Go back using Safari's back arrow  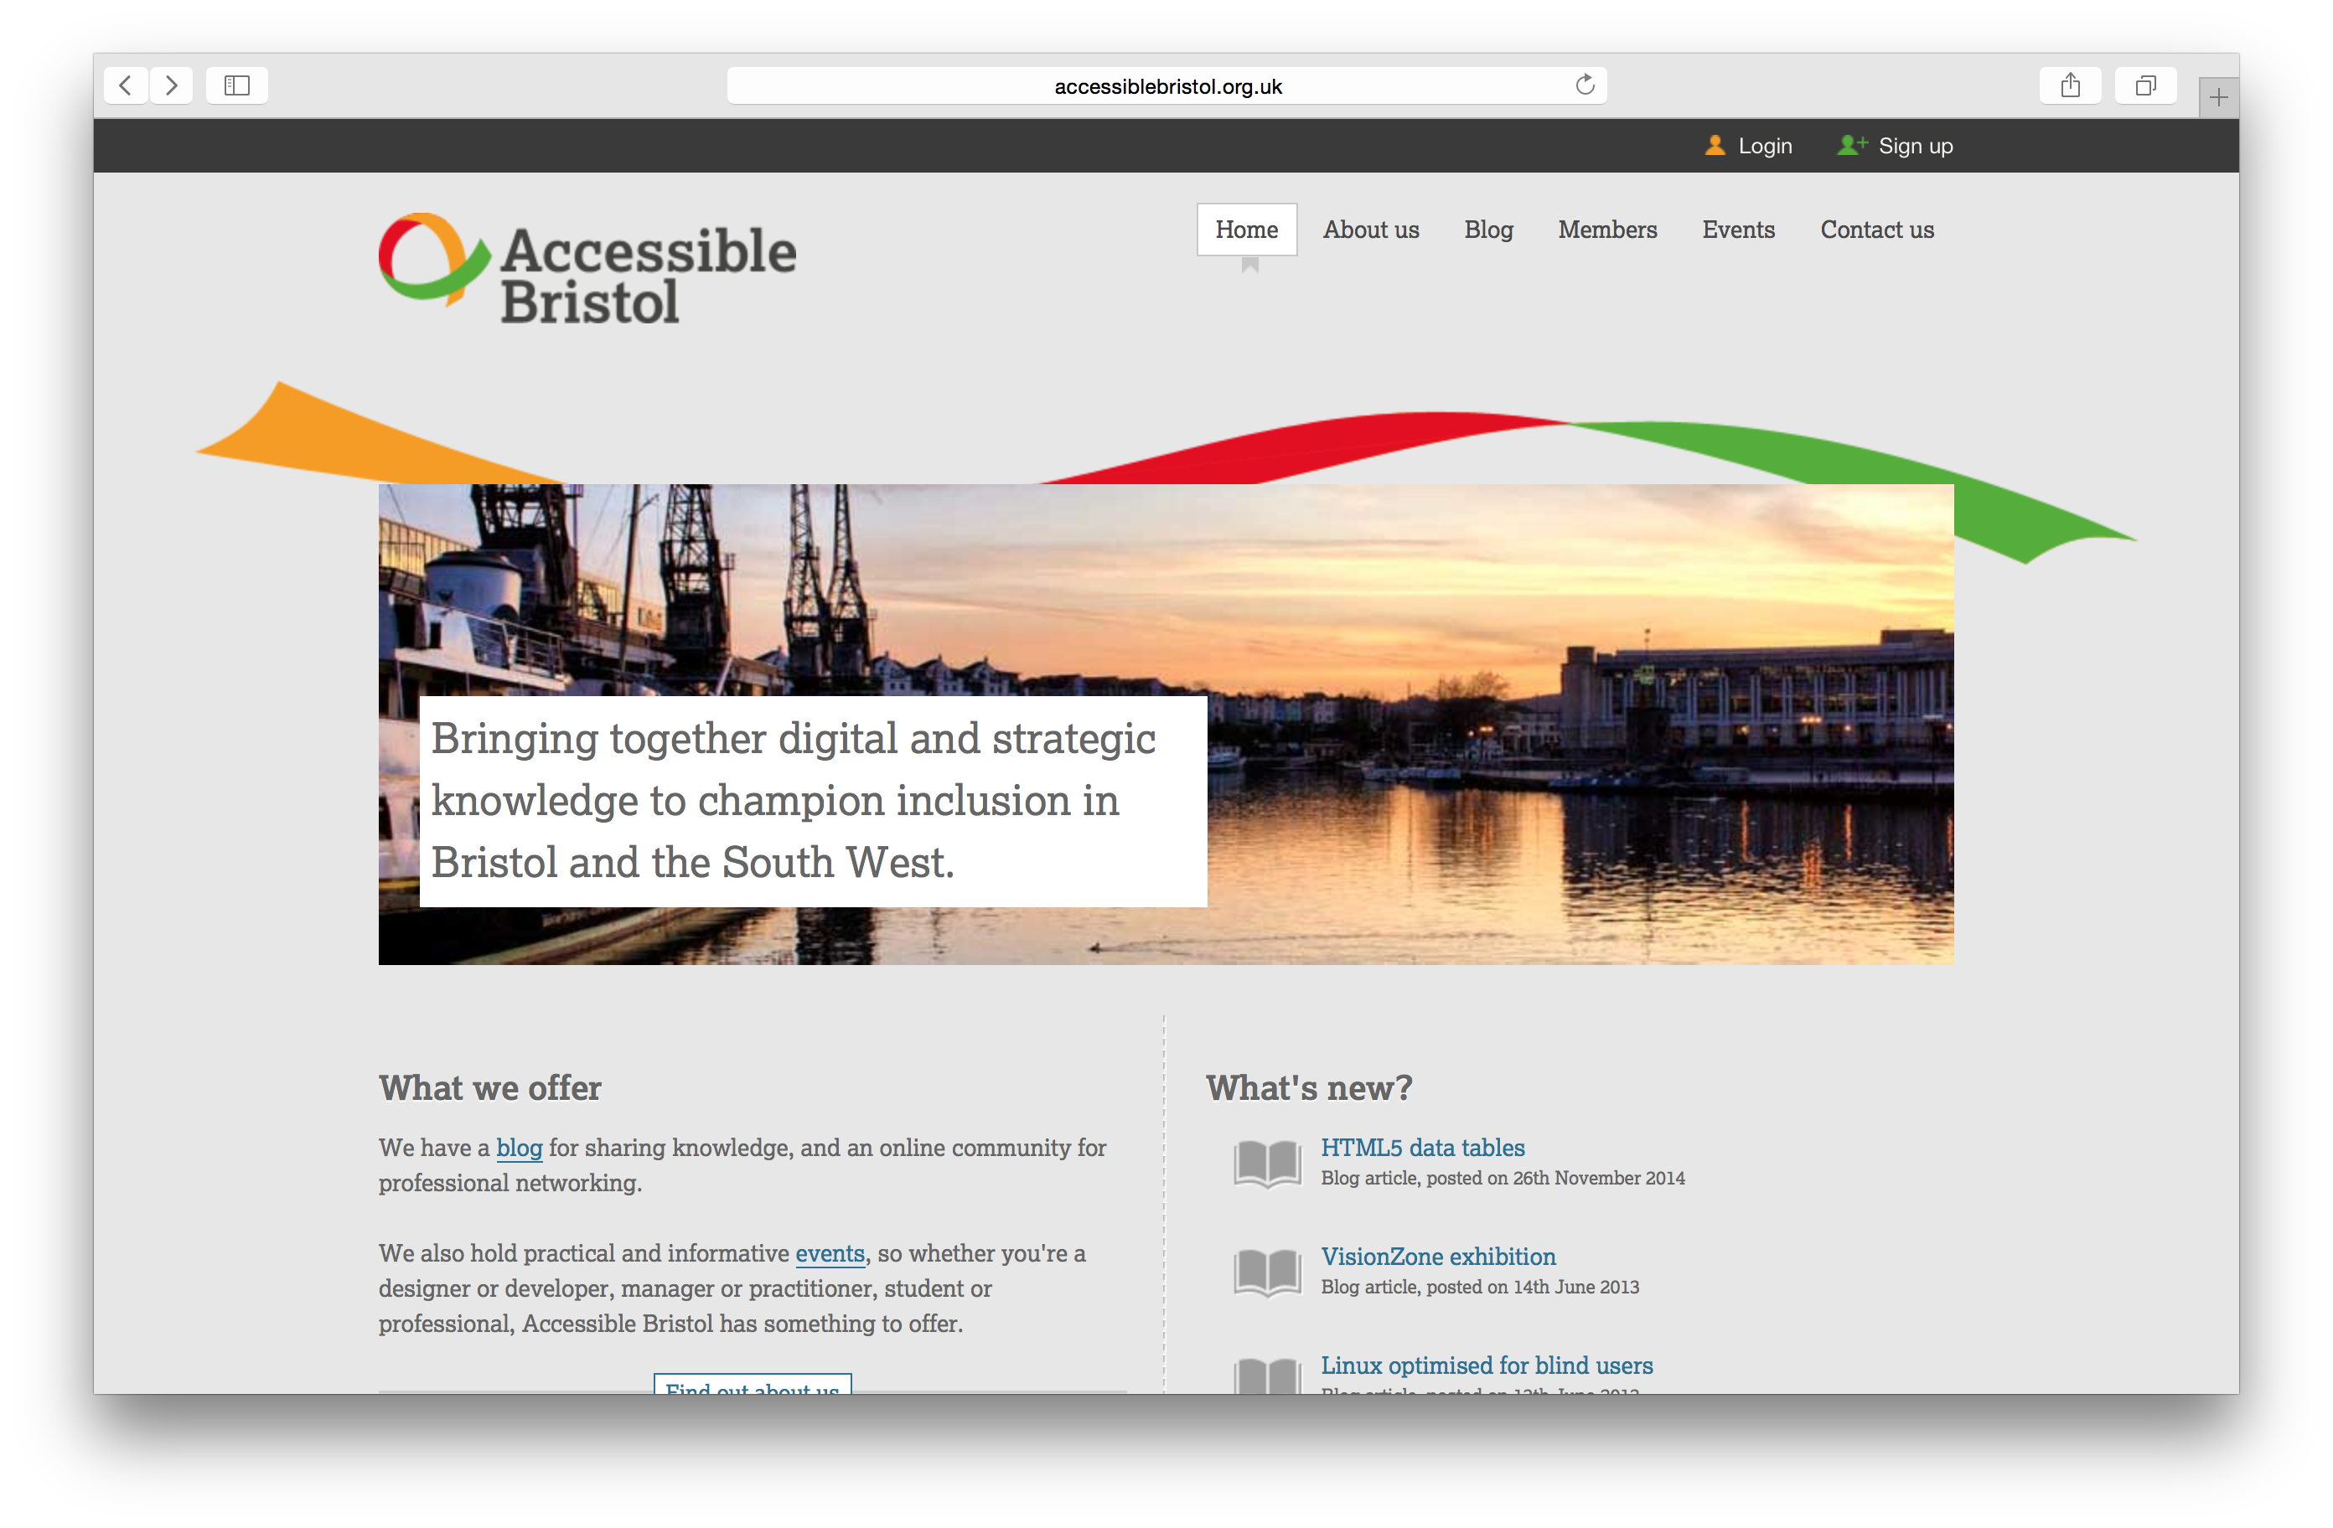point(126,85)
